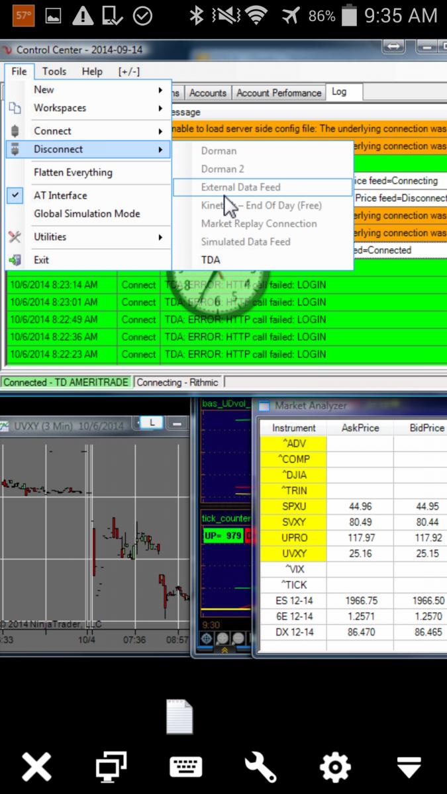The image size is (447, 794).
Task: Click the UP= 979 tick counter label
Action: click(x=223, y=535)
